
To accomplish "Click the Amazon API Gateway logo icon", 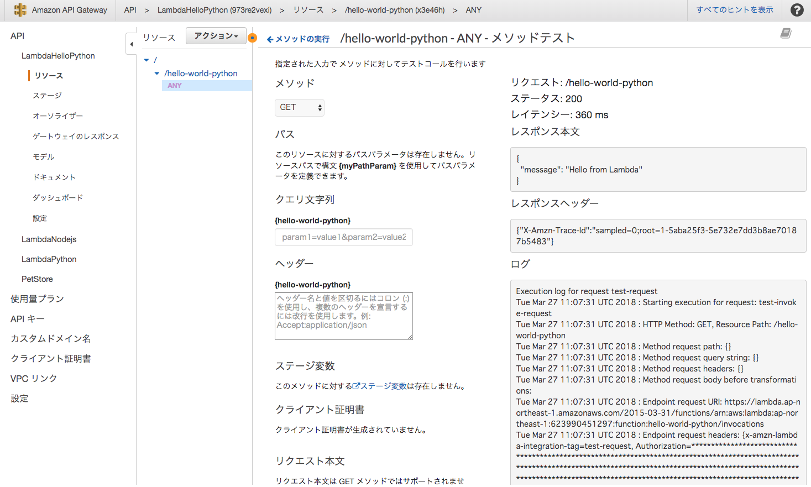I will (20, 10).
